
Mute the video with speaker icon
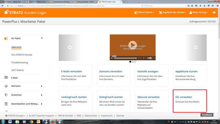point(144,58)
